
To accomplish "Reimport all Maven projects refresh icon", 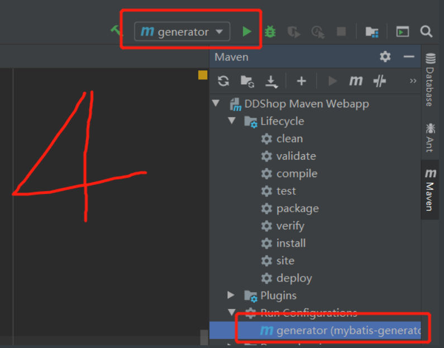I will coord(223,81).
